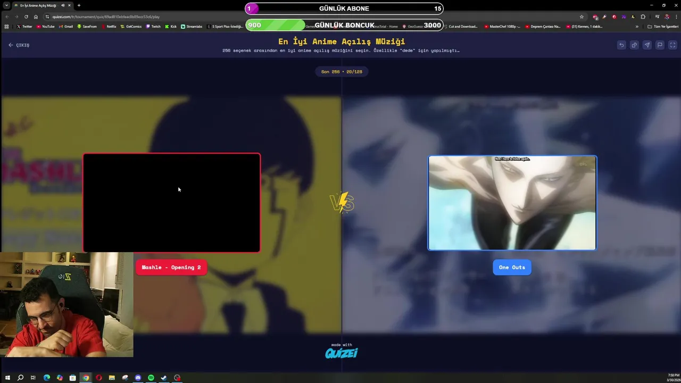The image size is (681, 383).
Task: Expand hidden bookmarks chevron
Action: [x=637, y=26]
